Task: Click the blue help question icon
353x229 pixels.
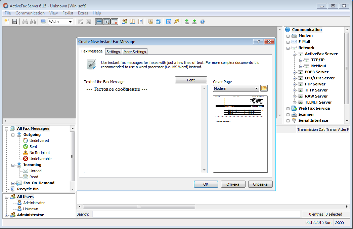Action: [x=202, y=22]
